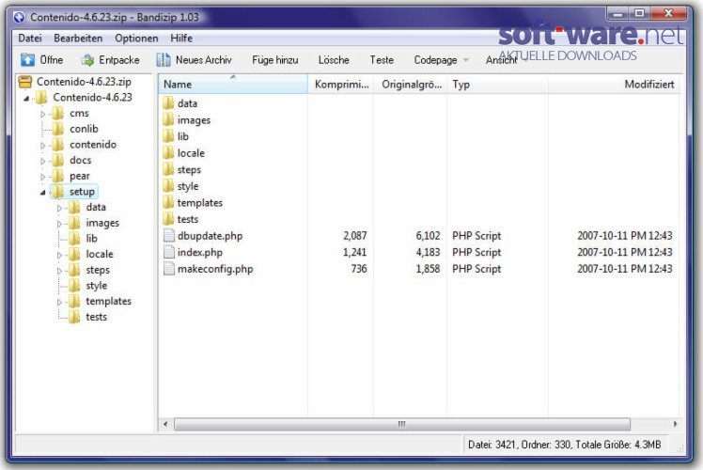The width and height of the screenshot is (703, 470).
Task: Click the Füge hinzu toolbar button
Action: pos(274,59)
